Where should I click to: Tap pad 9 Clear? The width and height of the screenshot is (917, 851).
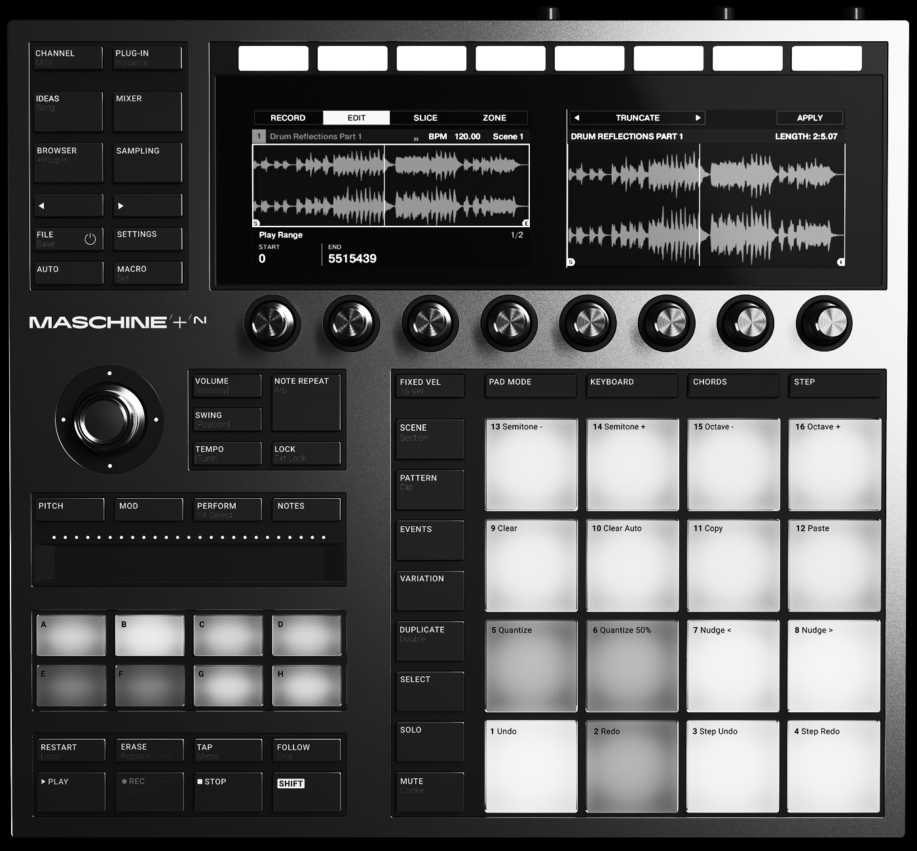point(531,565)
